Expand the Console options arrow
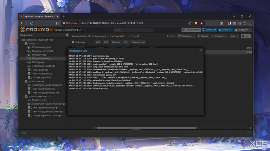This screenshot has height=151, width=270. (225, 36)
